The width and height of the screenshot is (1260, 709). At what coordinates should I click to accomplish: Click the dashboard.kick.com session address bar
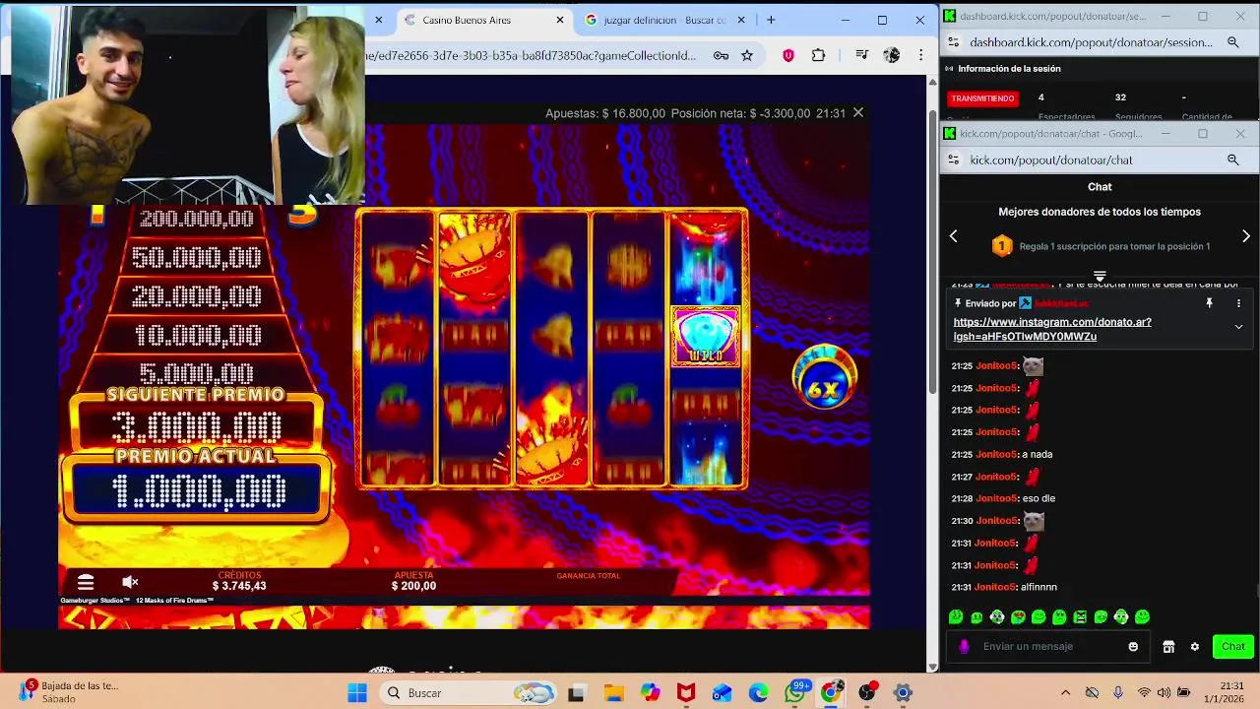tap(1091, 42)
